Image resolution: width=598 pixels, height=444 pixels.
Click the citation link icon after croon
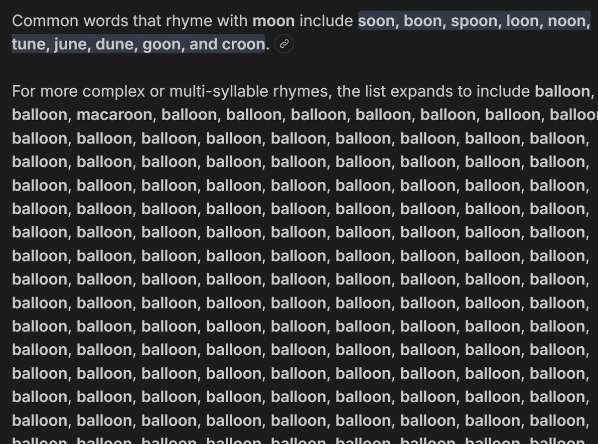coord(284,44)
